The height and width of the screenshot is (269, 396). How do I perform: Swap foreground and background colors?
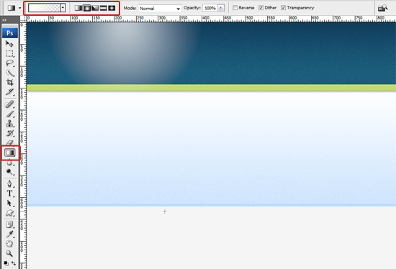[14, 263]
